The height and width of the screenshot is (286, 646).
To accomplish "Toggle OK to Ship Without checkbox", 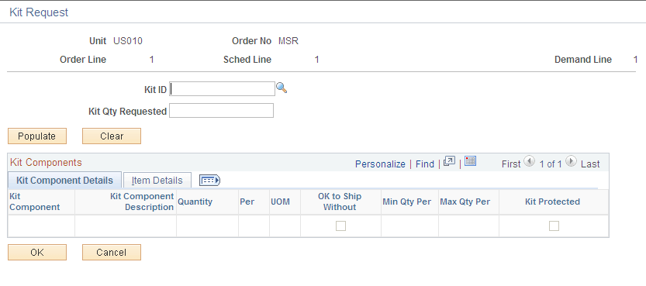I will pos(340,226).
